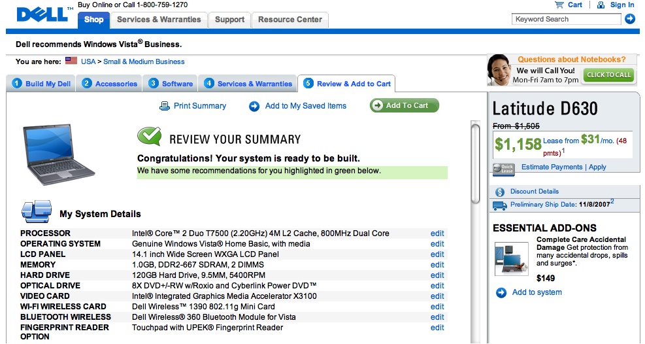The width and height of the screenshot is (645, 344).
Task: Open the Support tab
Action: point(229,20)
